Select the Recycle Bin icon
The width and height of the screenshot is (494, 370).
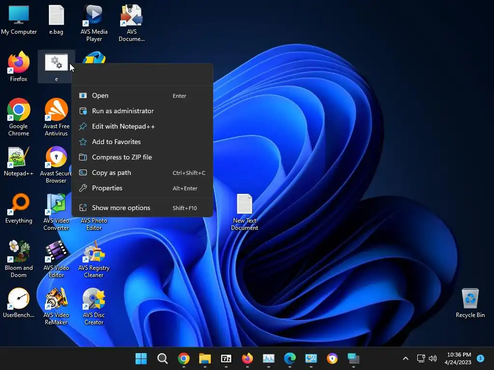click(x=470, y=303)
